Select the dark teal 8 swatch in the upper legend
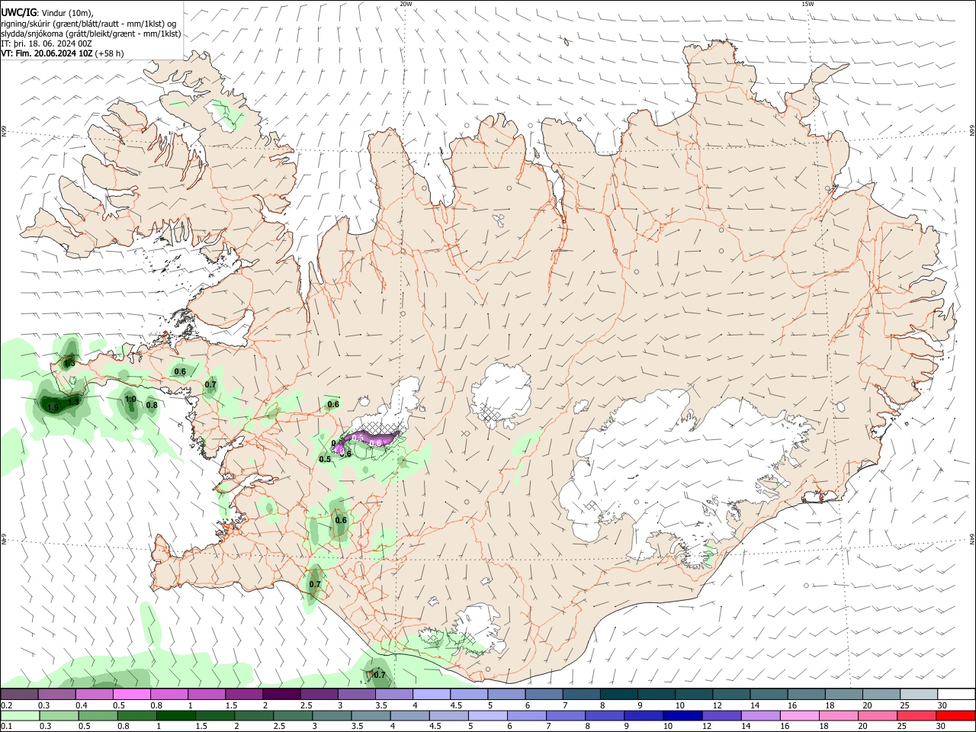Image resolution: width=976 pixels, height=732 pixels. pyautogui.click(x=618, y=695)
